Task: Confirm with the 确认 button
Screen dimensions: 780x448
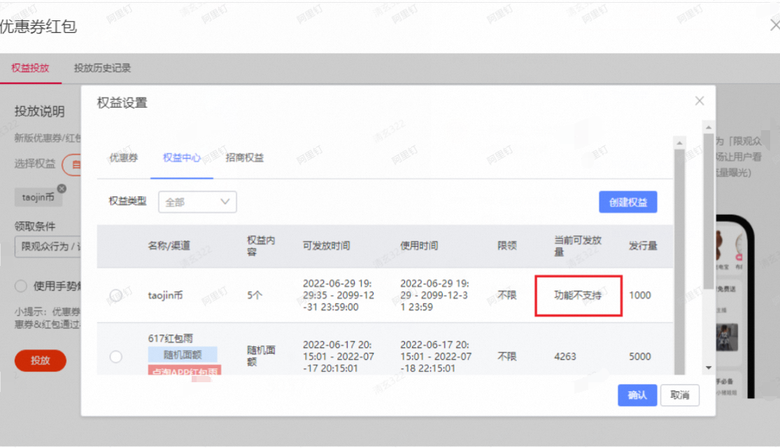Action: point(637,395)
